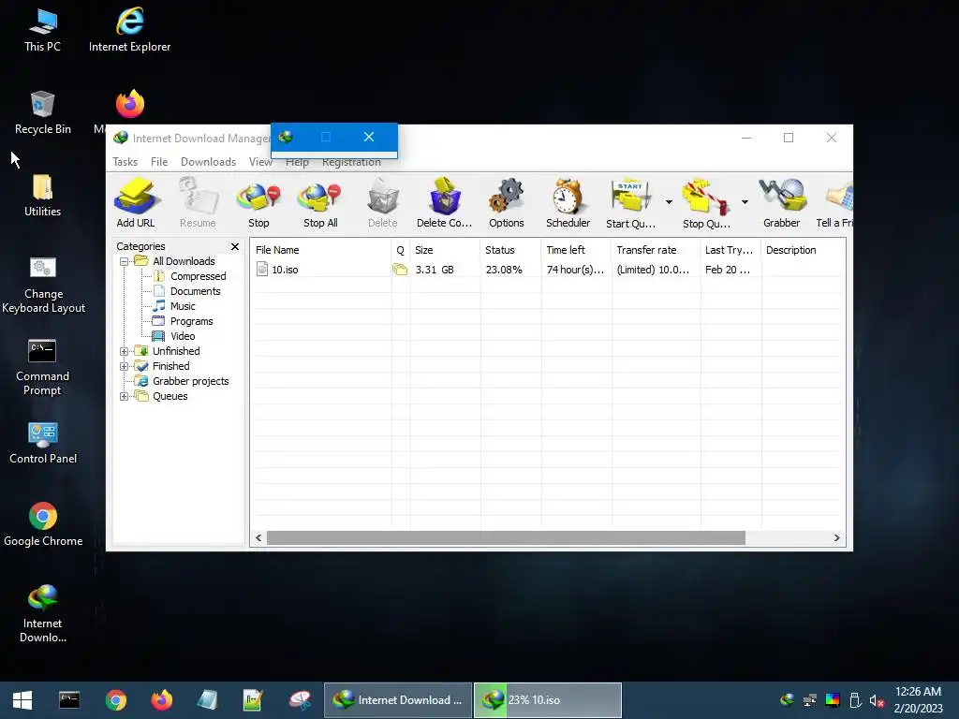Open the Grabber toolbar icon

[782, 203]
